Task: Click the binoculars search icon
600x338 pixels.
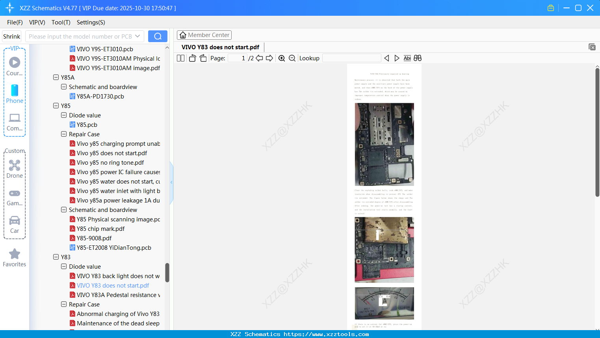Action: tap(418, 58)
